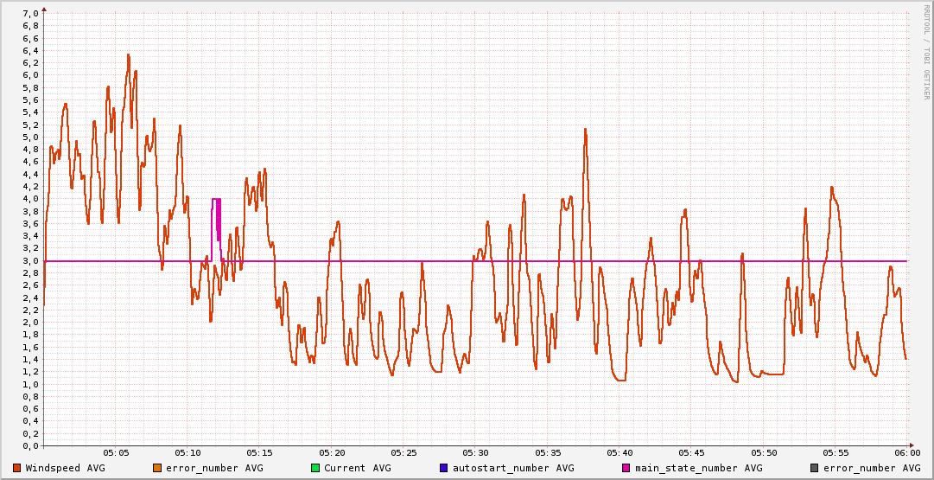
Task: Click the blue autostart_number AVG legend swatch
Action: tap(444, 468)
